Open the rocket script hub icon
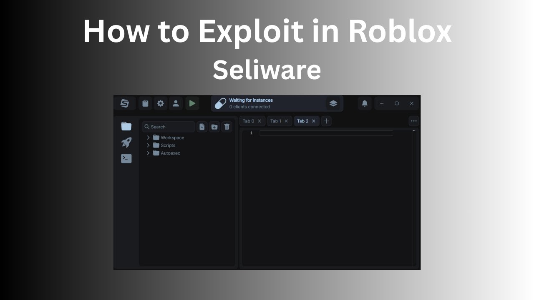This screenshot has width=534, height=300. pyautogui.click(x=126, y=142)
